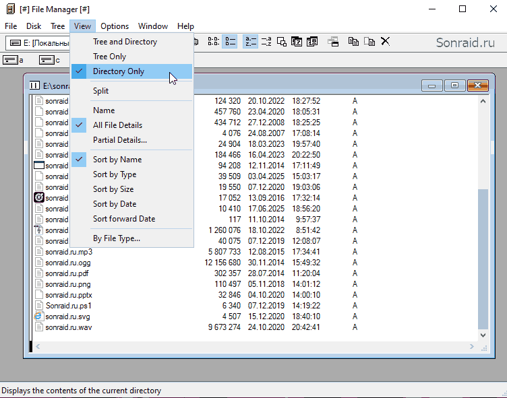Select the sonraid.ru.svg file name
507x398 pixels.
(x=67, y=317)
